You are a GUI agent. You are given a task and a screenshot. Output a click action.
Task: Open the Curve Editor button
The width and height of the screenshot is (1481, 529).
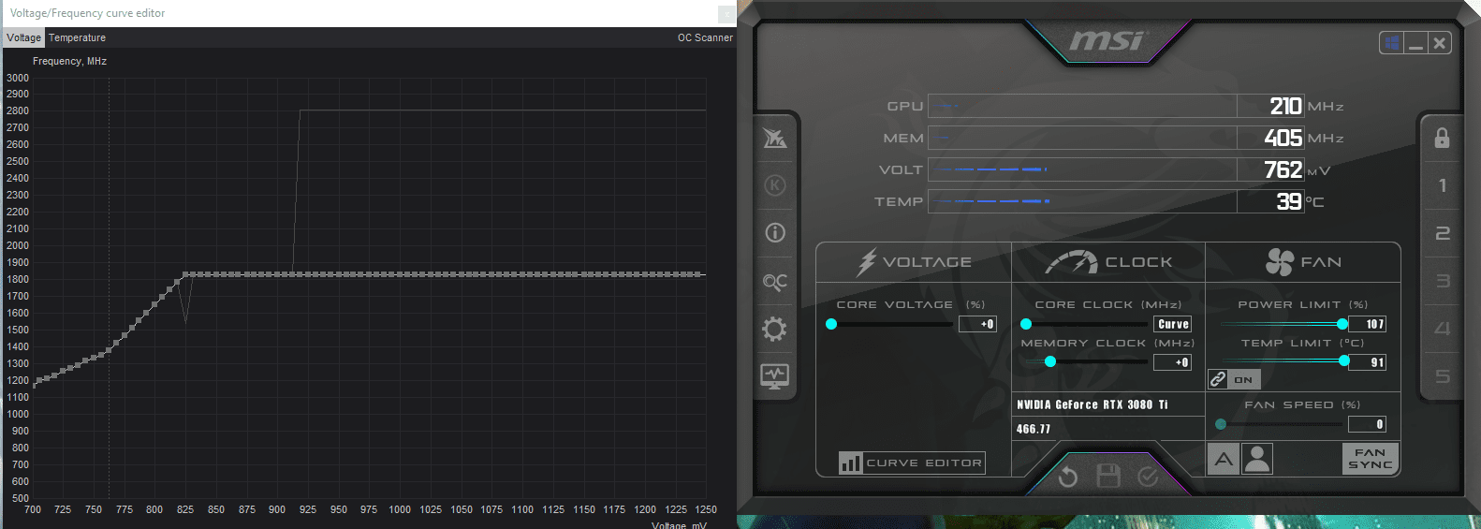[912, 463]
